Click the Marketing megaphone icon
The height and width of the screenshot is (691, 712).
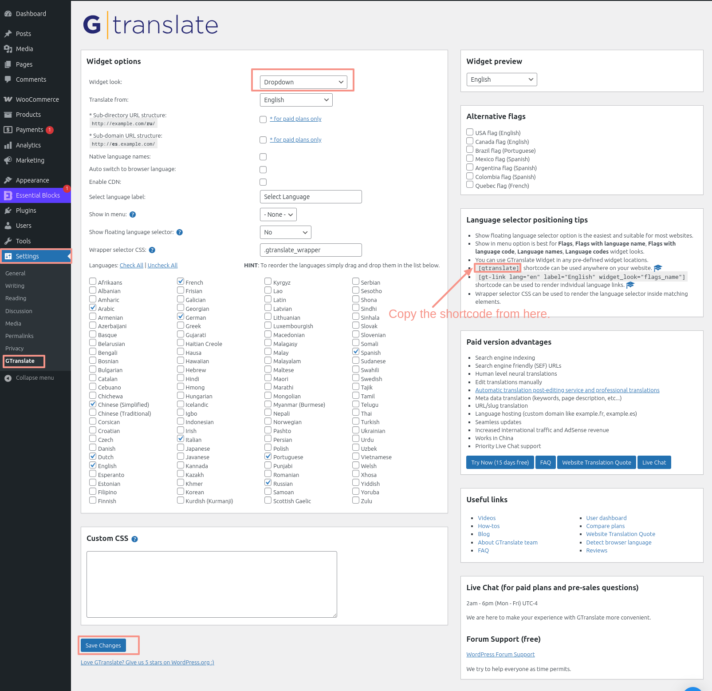click(8, 160)
